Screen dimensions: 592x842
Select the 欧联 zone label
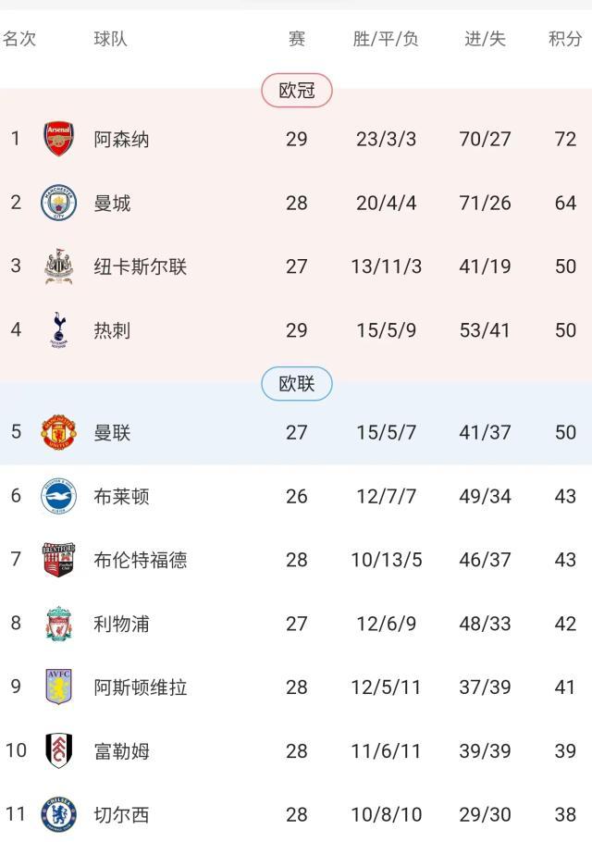point(296,383)
